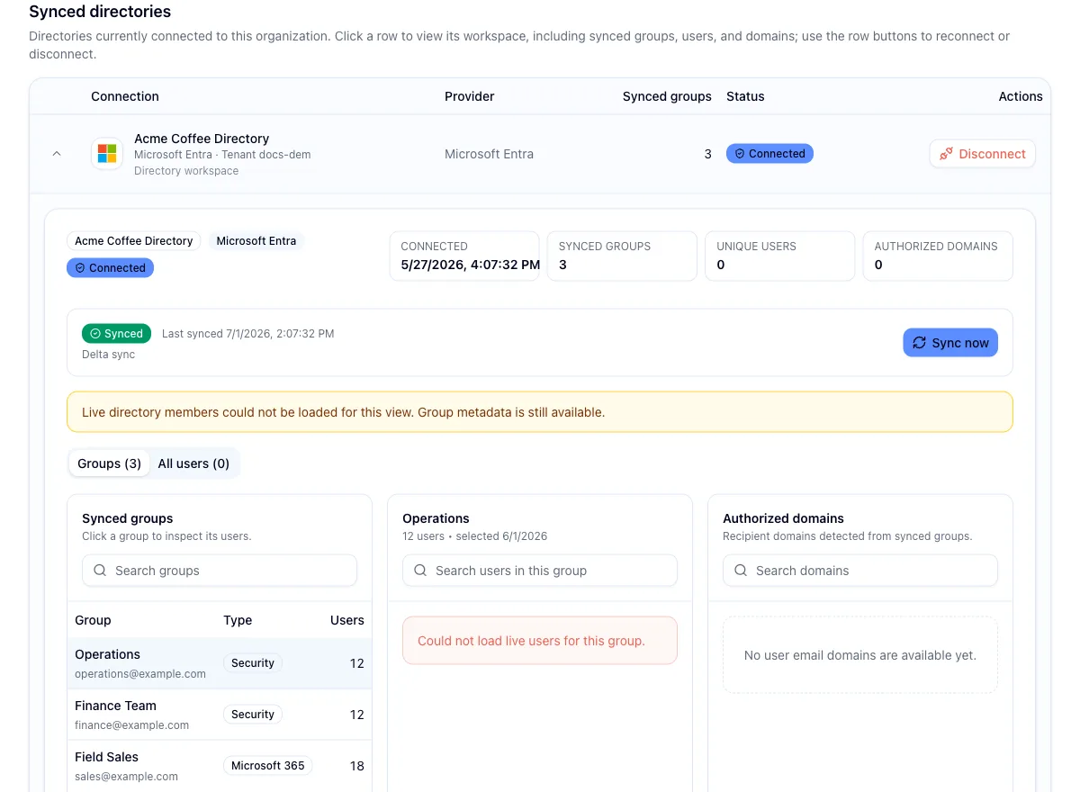Viewport: 1080px width, 792px height.
Task: Click the Microsoft logo icon
Action: point(107,154)
